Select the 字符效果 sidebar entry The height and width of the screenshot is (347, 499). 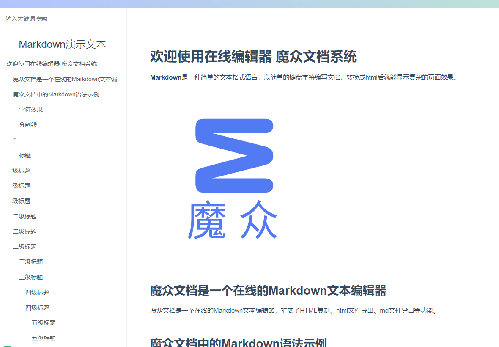coord(31,110)
